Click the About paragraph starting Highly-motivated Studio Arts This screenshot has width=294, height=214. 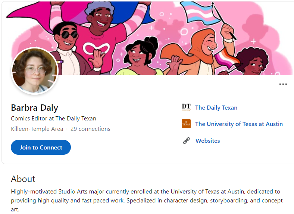click(x=147, y=201)
